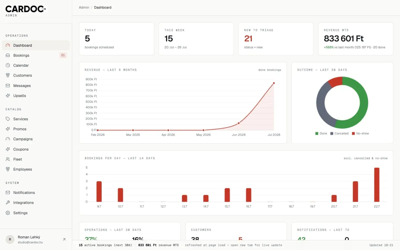The height and width of the screenshot is (250, 400).
Task: Open Messages in the sidebar
Action: (22, 85)
